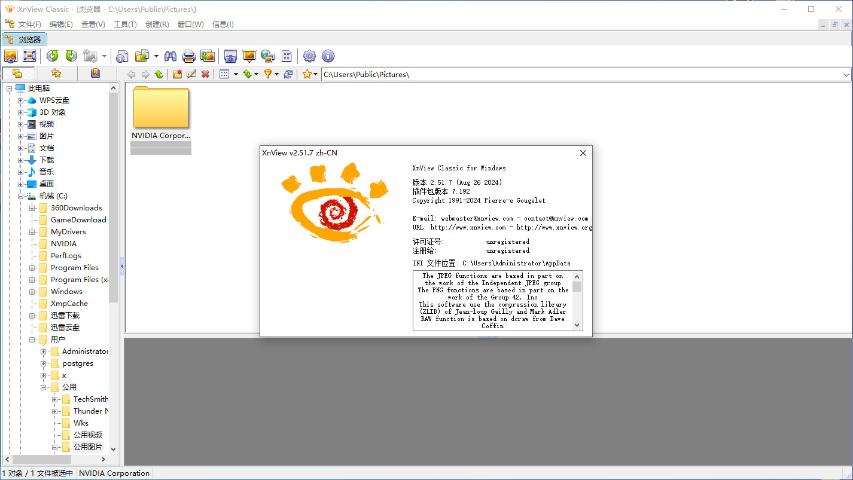Screen dimensions: 853x480
Task: Go up one folder level
Action: click(159, 74)
